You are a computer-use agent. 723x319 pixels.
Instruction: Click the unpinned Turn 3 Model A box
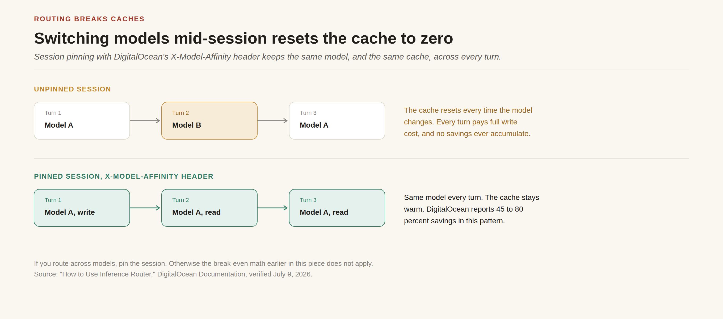(337, 121)
